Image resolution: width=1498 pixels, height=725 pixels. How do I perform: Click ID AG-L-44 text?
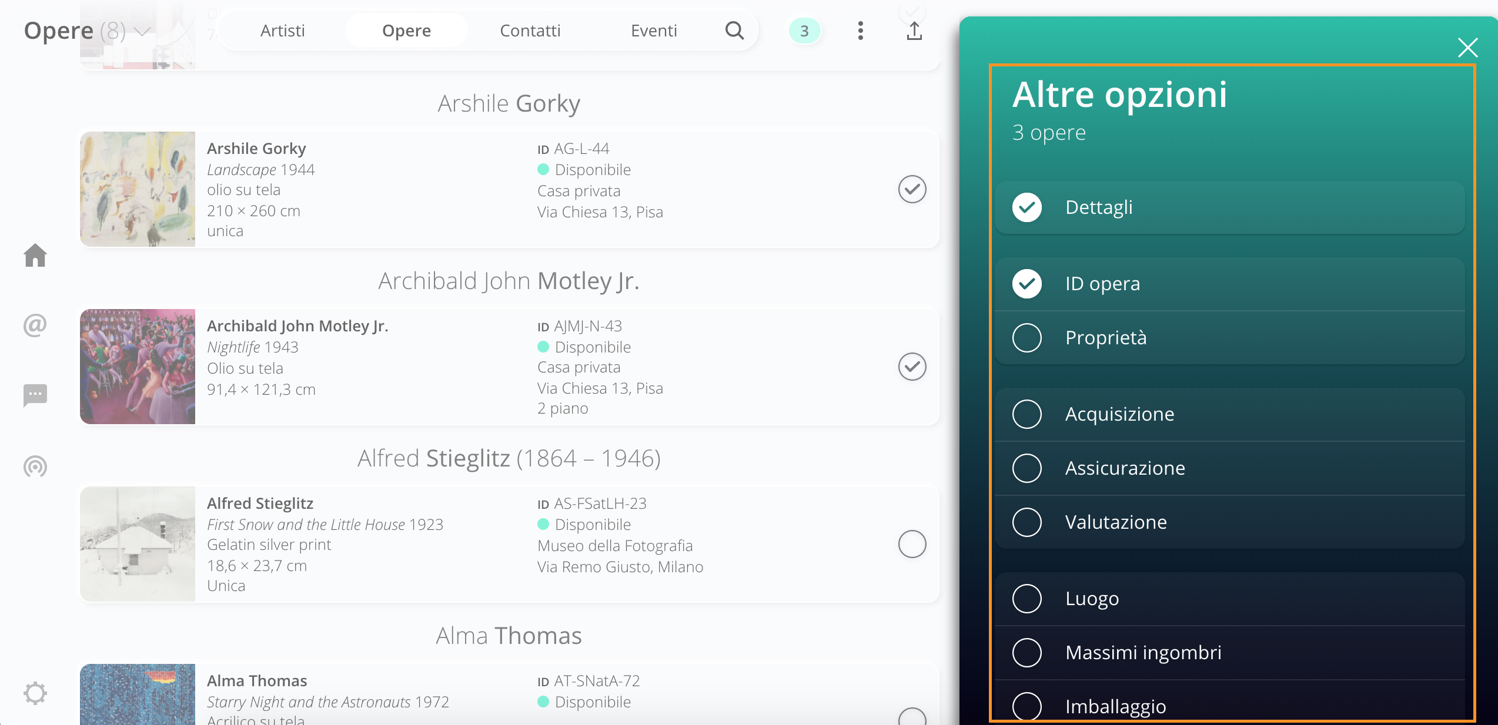573,149
